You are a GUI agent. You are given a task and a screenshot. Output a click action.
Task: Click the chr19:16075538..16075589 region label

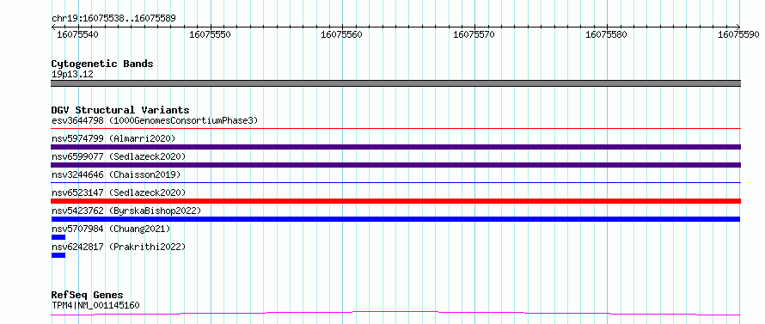[x=113, y=19]
